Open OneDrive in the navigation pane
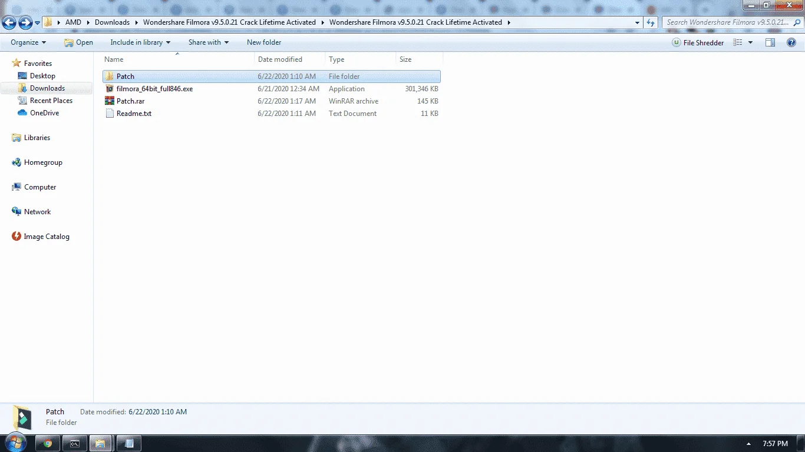The height and width of the screenshot is (452, 805). [38, 113]
